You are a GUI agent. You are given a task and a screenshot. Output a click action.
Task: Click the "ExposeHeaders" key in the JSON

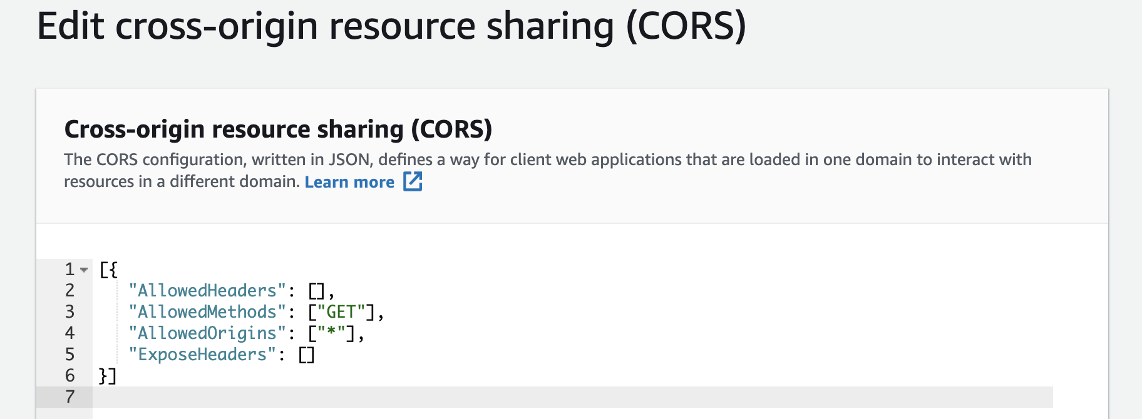click(x=202, y=355)
